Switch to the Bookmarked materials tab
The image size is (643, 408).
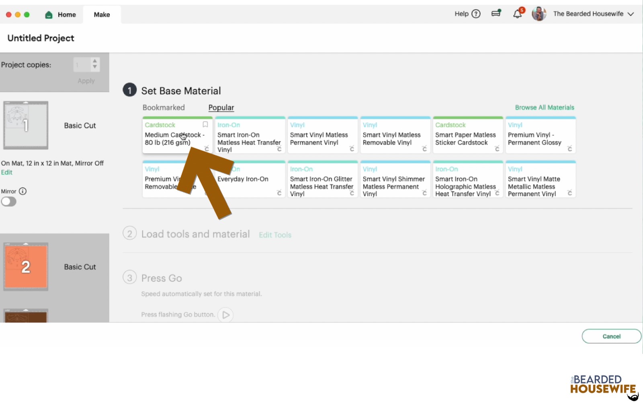tap(163, 107)
